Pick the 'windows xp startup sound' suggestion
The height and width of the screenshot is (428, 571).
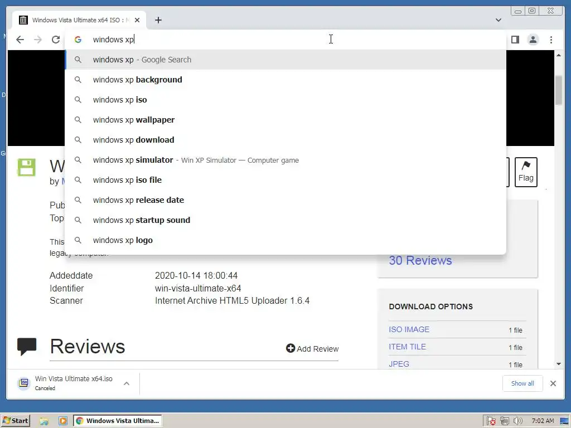[x=285, y=220]
